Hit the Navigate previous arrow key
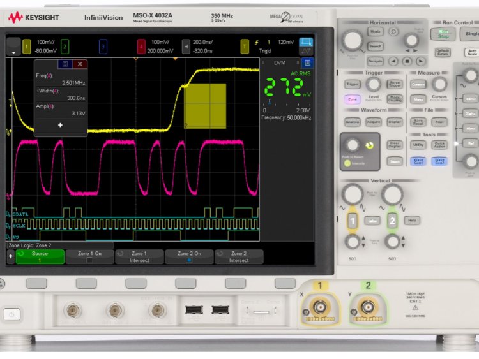Screen dimensions: 479x359 [x=393, y=61]
